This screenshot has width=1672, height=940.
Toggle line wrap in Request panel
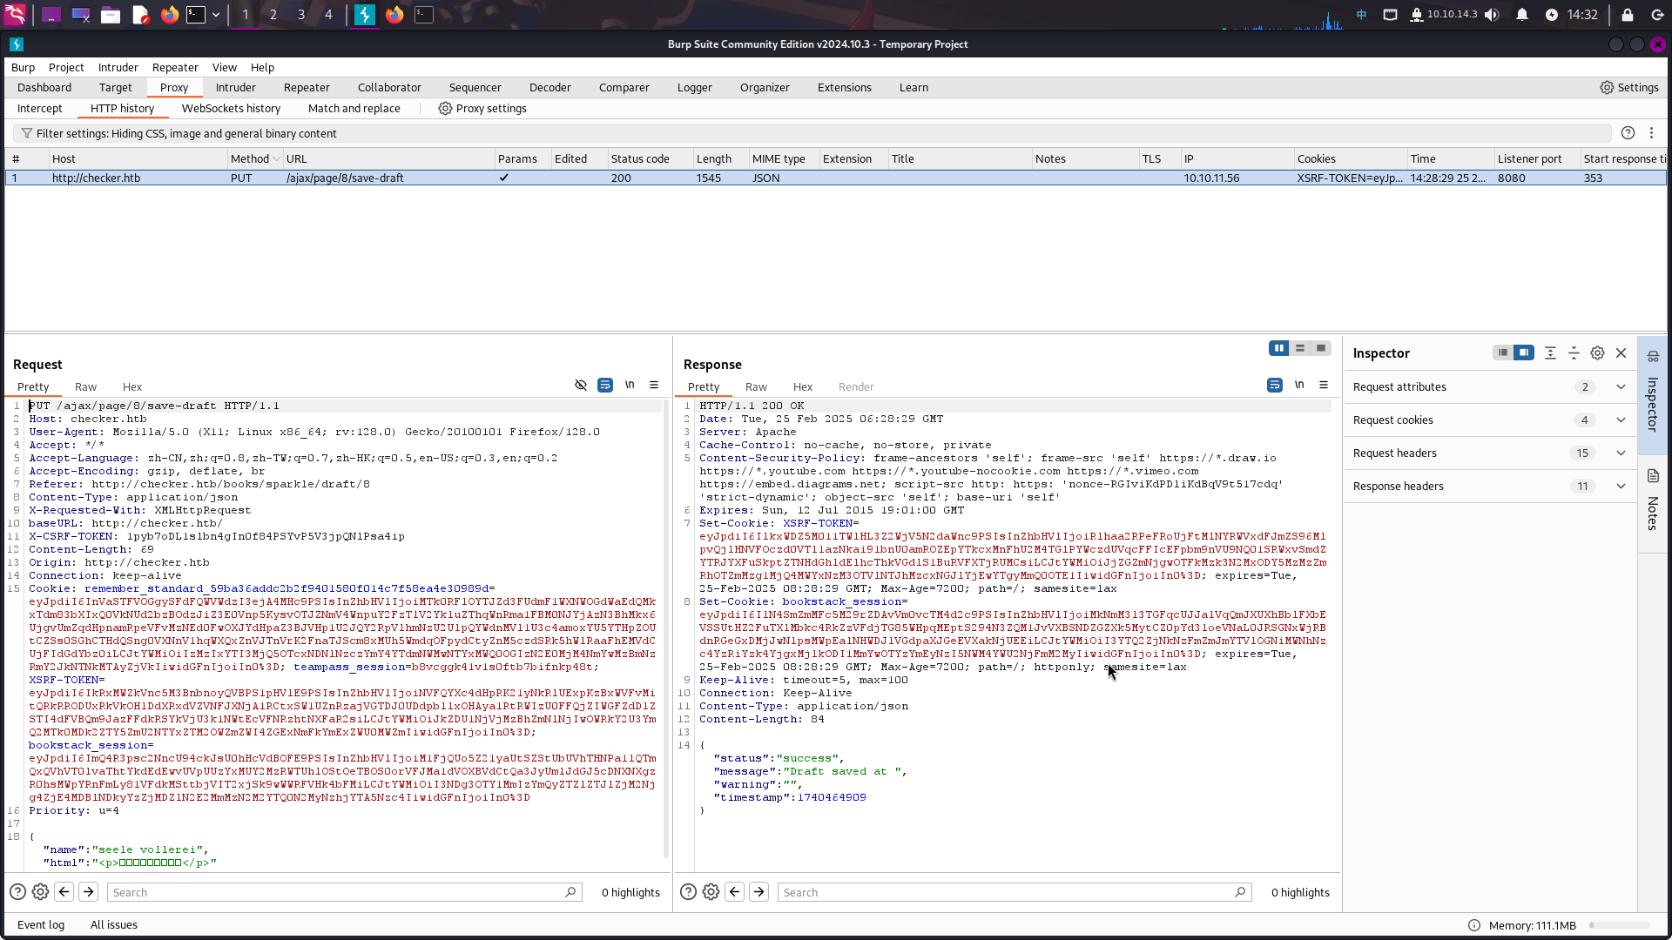point(605,386)
